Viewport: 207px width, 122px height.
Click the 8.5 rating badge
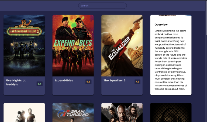[x=39, y=84]
